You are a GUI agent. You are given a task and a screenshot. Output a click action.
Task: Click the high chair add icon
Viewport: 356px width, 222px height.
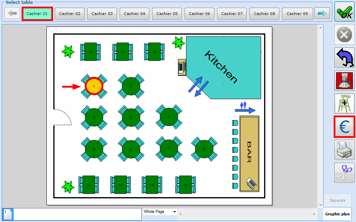coord(344,104)
